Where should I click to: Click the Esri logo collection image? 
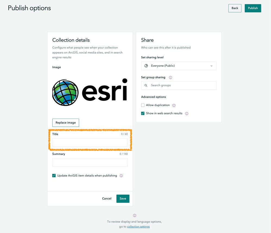(x=90, y=92)
